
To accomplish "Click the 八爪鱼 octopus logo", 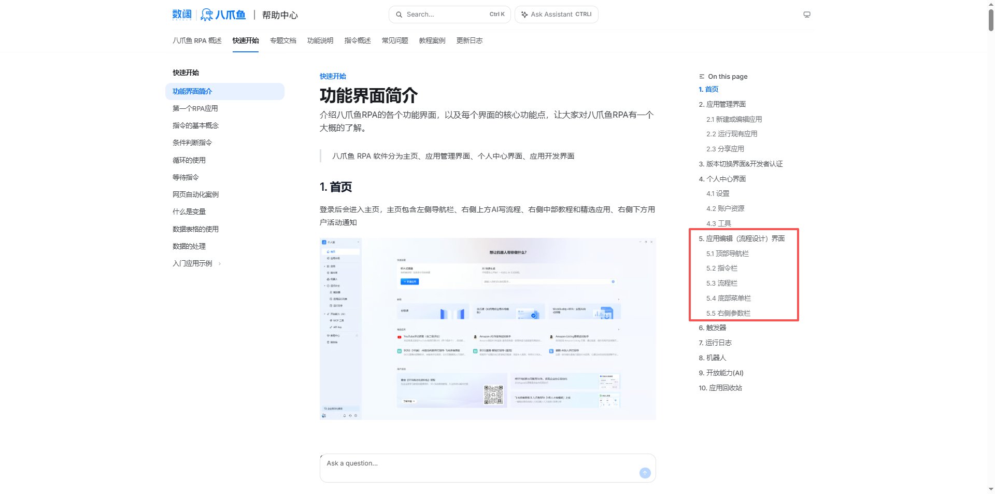I will [x=223, y=15].
